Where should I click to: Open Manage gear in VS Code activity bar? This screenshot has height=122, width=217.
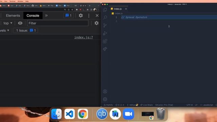pyautogui.click(x=105, y=99)
